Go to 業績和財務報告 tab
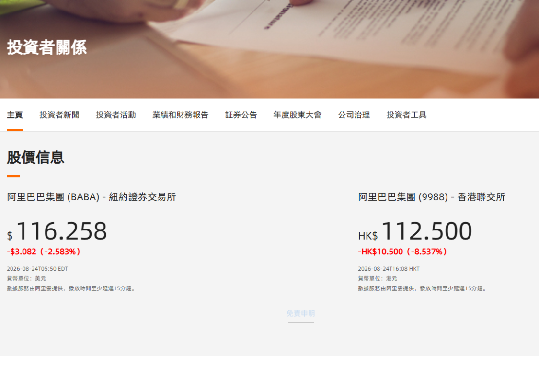539x367 pixels. (x=181, y=115)
